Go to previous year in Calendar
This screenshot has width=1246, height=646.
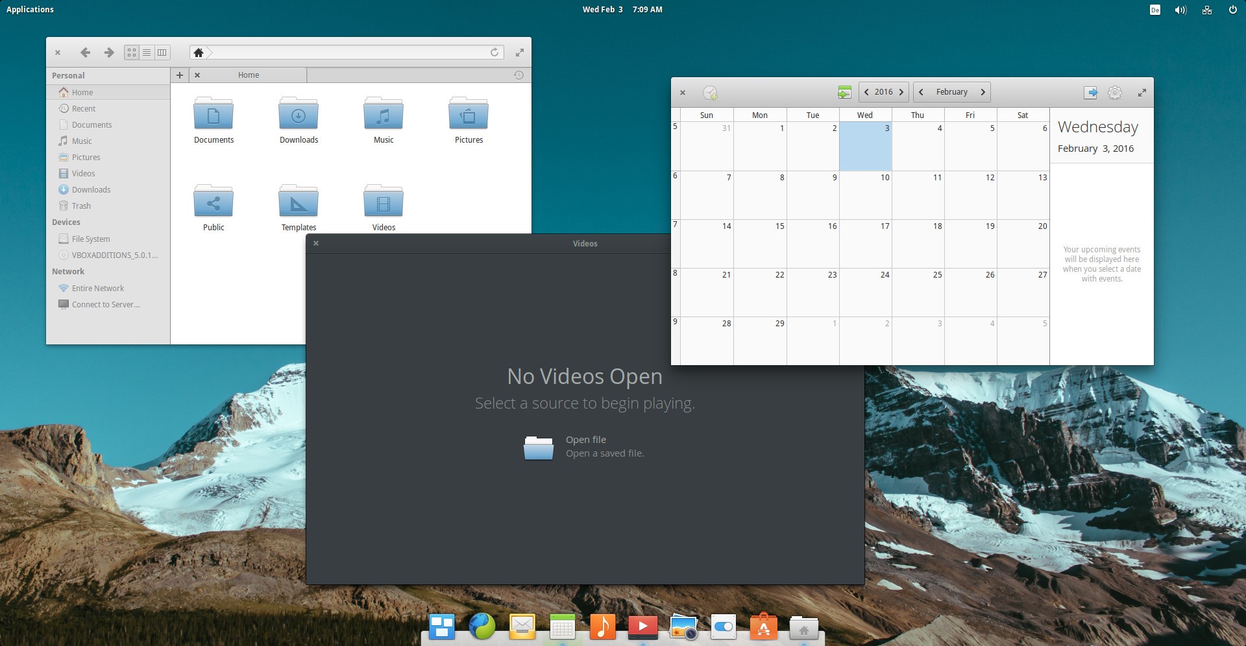(x=867, y=91)
